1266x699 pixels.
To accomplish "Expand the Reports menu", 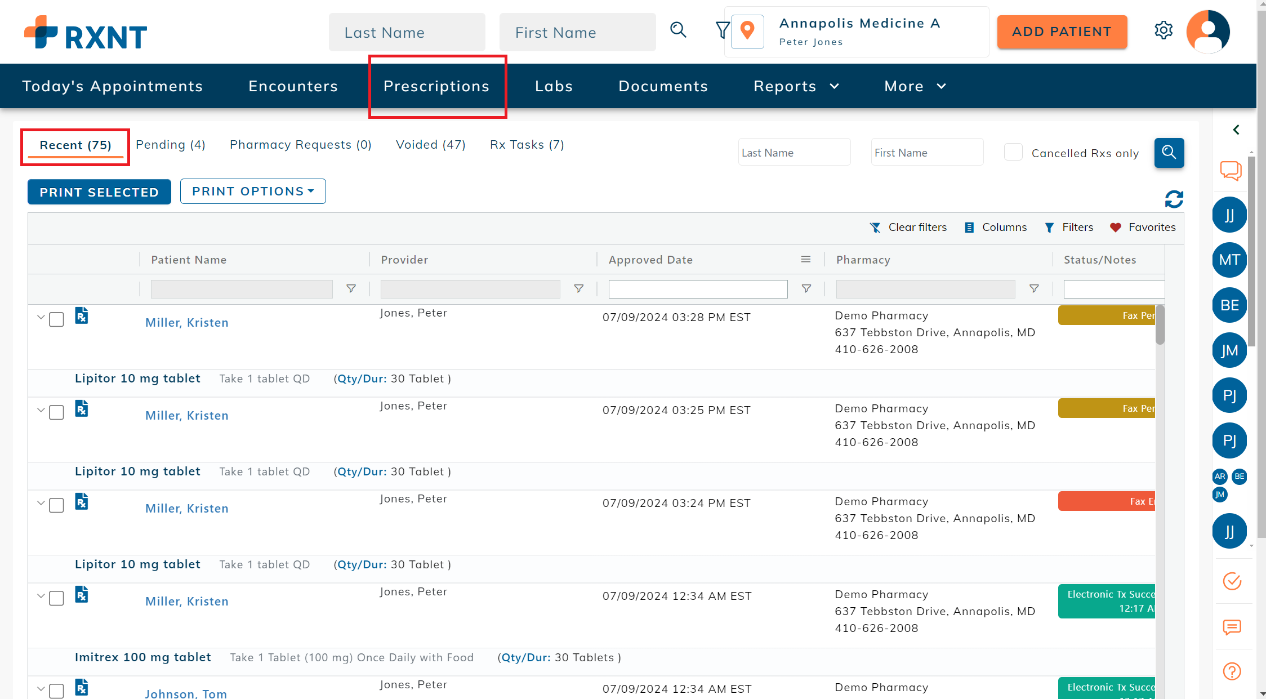I will (x=796, y=86).
